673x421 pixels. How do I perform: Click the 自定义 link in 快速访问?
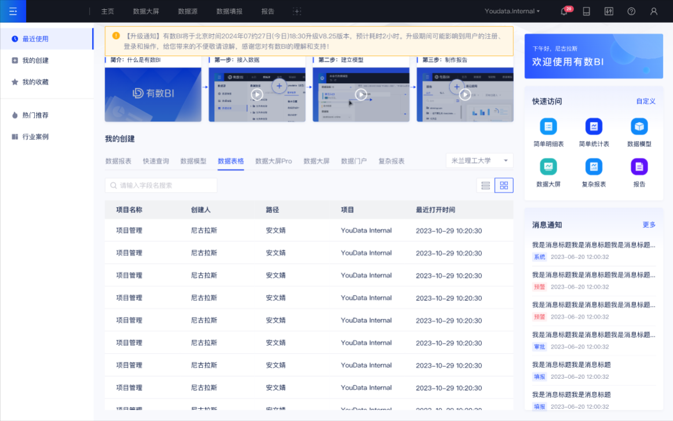[x=646, y=101]
